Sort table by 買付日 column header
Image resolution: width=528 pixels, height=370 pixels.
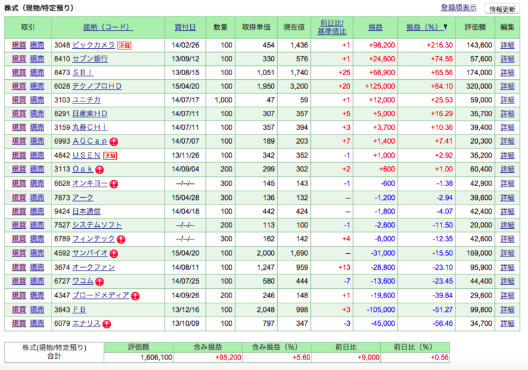click(x=185, y=27)
